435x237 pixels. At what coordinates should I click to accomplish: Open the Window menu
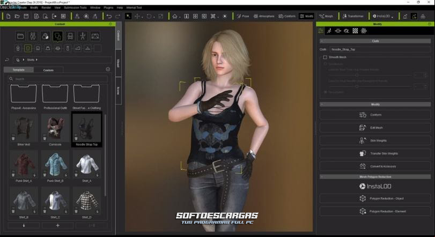(95, 8)
